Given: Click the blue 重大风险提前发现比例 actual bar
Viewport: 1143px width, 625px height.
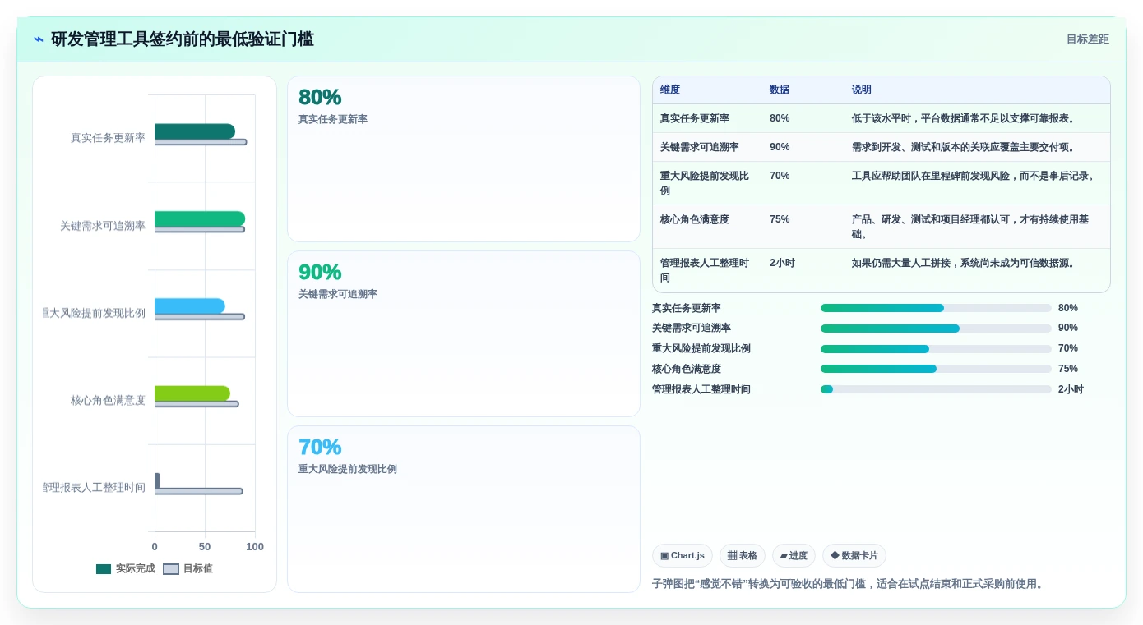Looking at the screenshot, I should coord(190,306).
